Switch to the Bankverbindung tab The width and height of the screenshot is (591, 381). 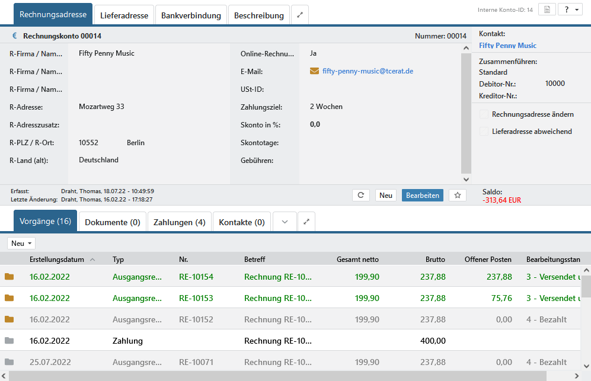pos(191,15)
